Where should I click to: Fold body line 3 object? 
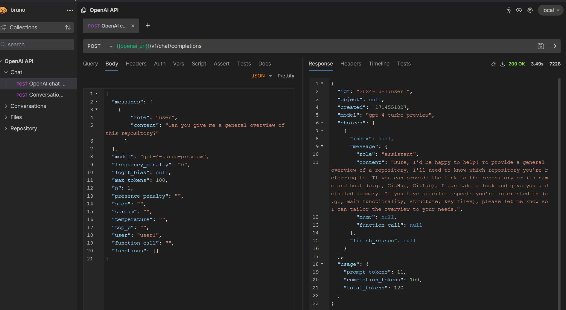click(97, 109)
